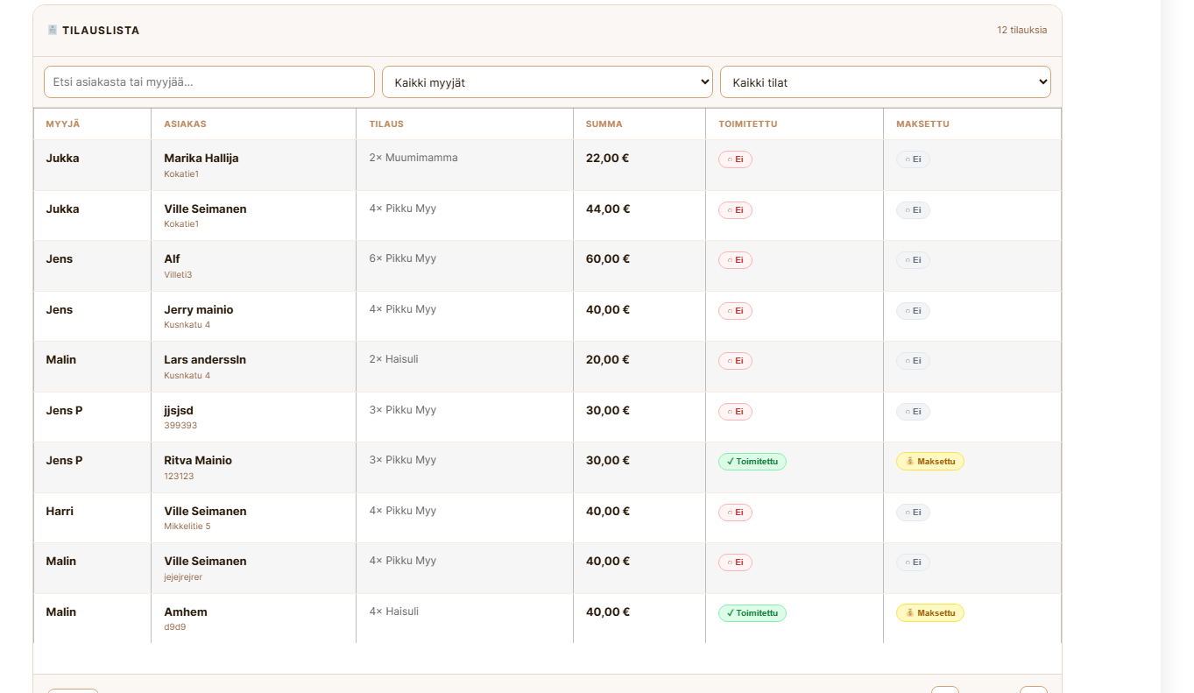This screenshot has width=1194, height=693.
Task: Toggle Maksettu badge for Amhem order
Action: pos(930,613)
